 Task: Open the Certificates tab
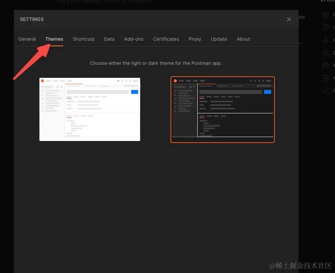click(x=166, y=39)
